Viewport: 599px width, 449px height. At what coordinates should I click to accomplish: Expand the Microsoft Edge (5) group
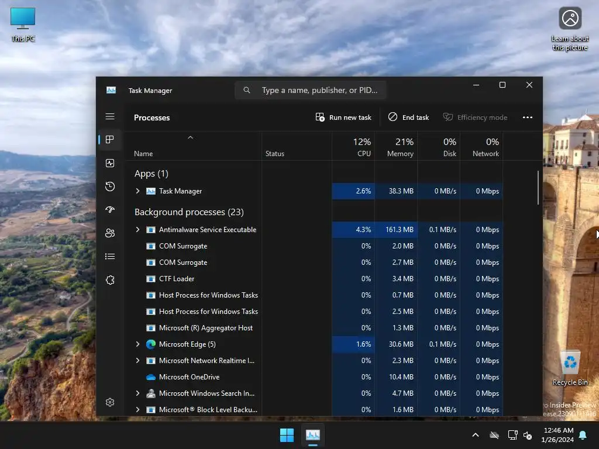click(138, 344)
